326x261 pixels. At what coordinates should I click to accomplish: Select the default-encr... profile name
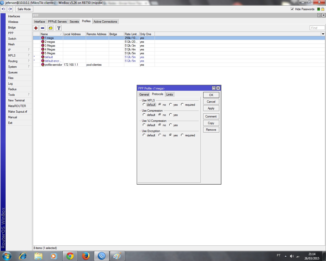(x=53, y=61)
